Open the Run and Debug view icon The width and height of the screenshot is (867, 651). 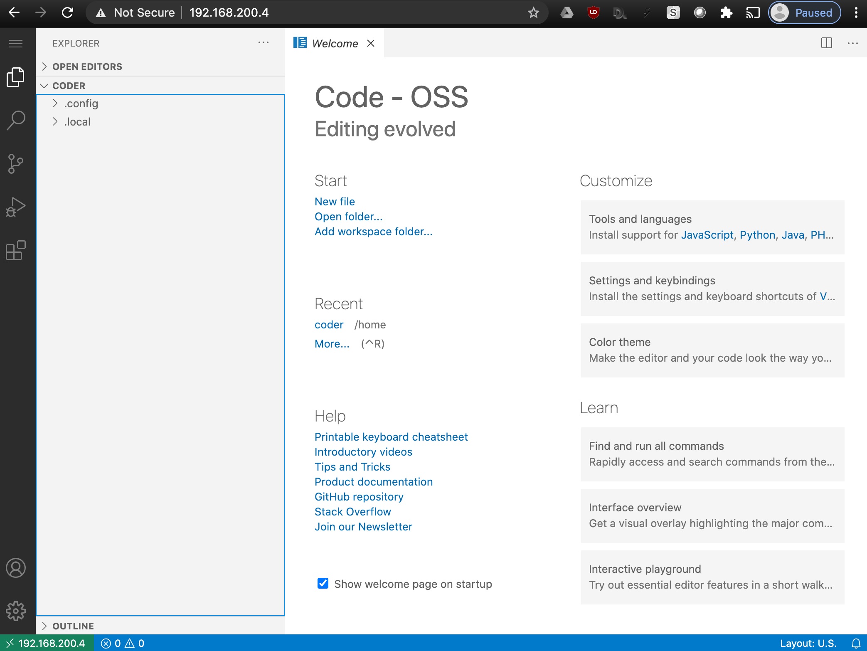click(x=16, y=207)
